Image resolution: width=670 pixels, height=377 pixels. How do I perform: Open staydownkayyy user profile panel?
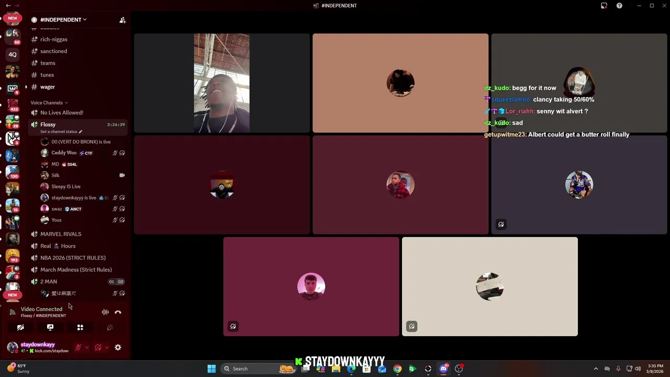tap(38, 347)
